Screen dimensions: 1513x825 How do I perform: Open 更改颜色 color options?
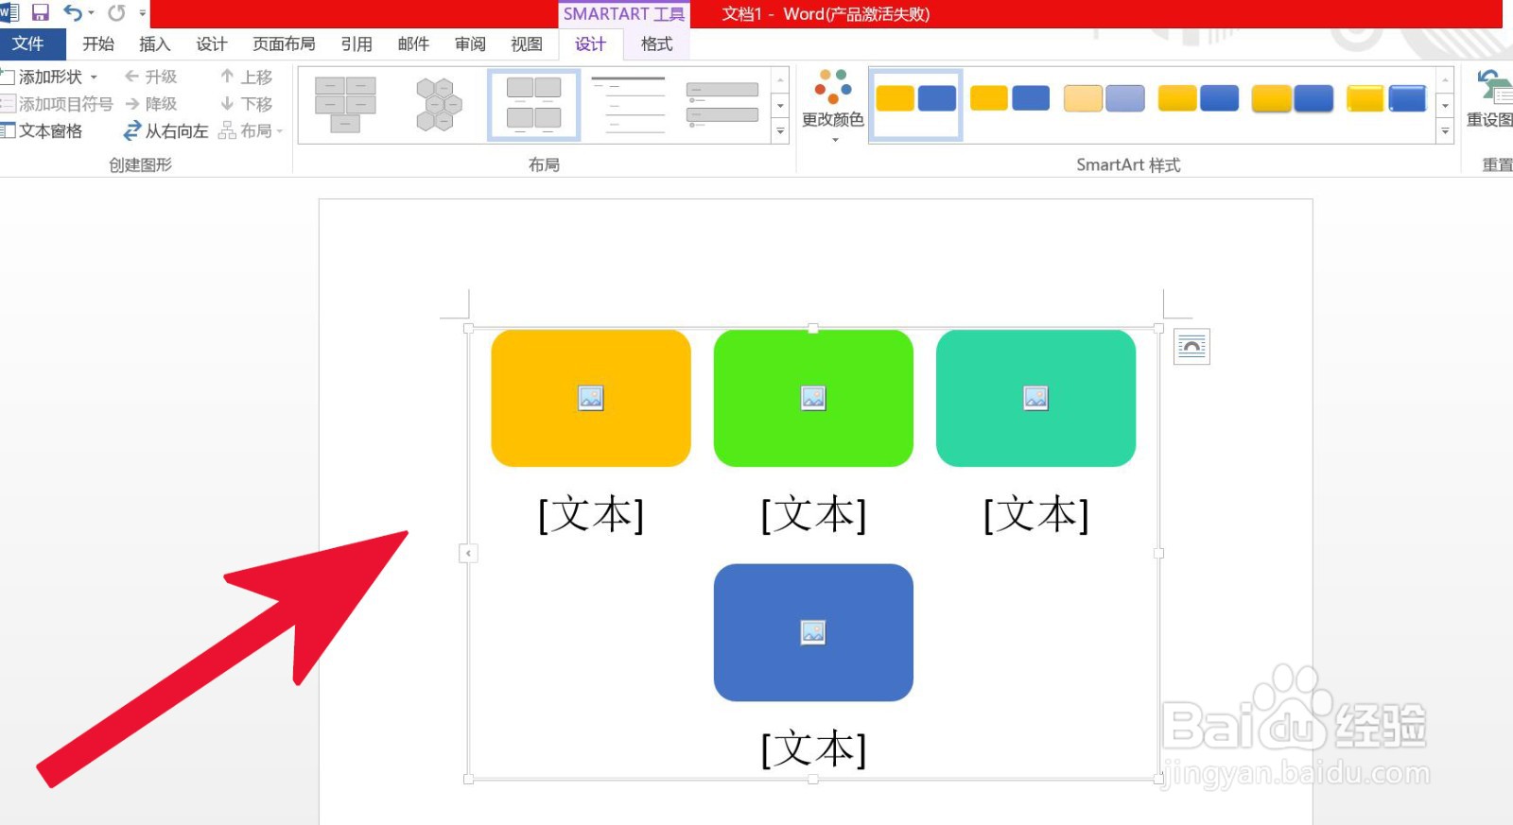(x=833, y=105)
